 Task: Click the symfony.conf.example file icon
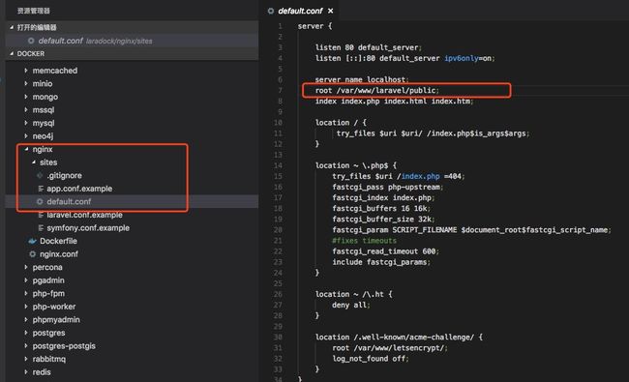40,227
